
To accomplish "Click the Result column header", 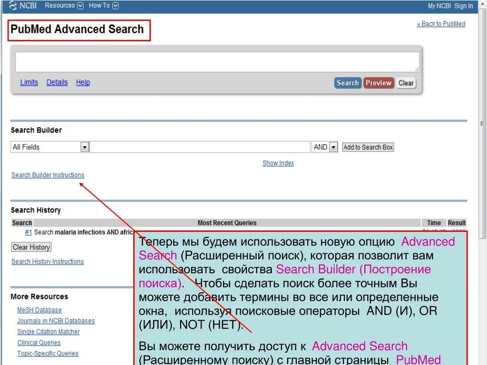I will click(x=457, y=223).
